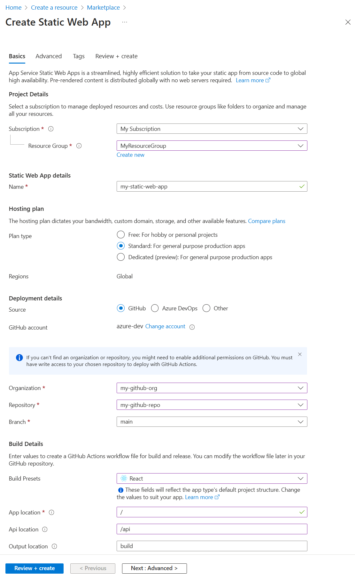This screenshot has height=581, width=355.
Task: Click the Output location info icon
Action: coord(54,546)
